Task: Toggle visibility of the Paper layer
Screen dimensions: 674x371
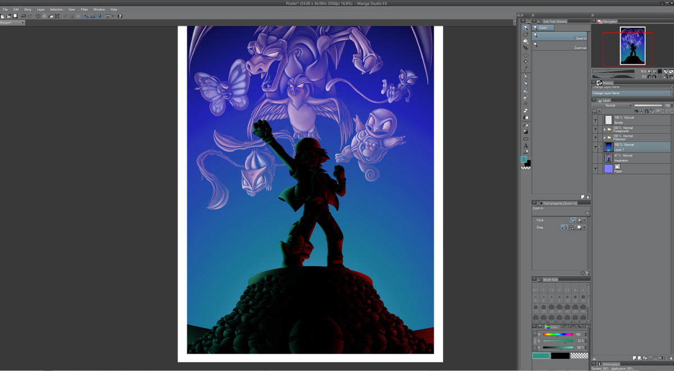Action: point(595,169)
